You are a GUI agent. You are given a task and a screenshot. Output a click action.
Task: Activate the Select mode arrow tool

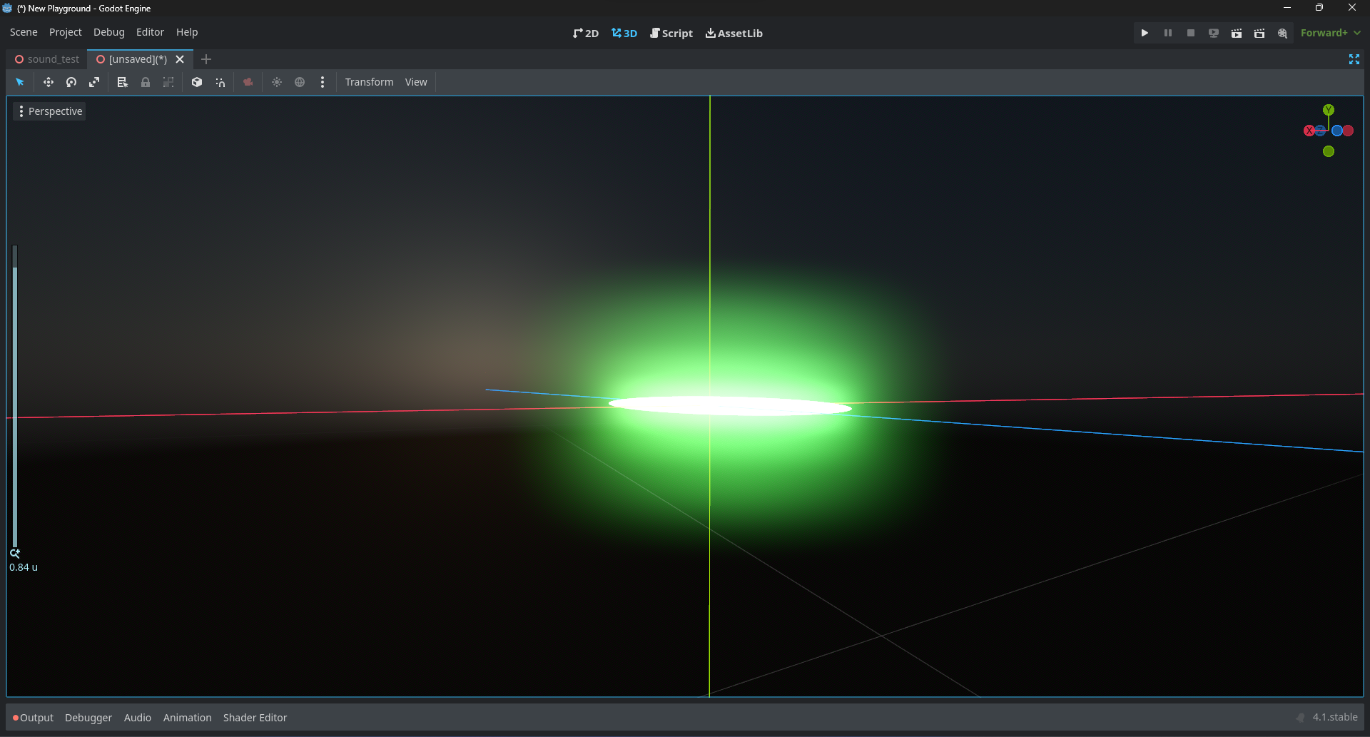[20, 82]
